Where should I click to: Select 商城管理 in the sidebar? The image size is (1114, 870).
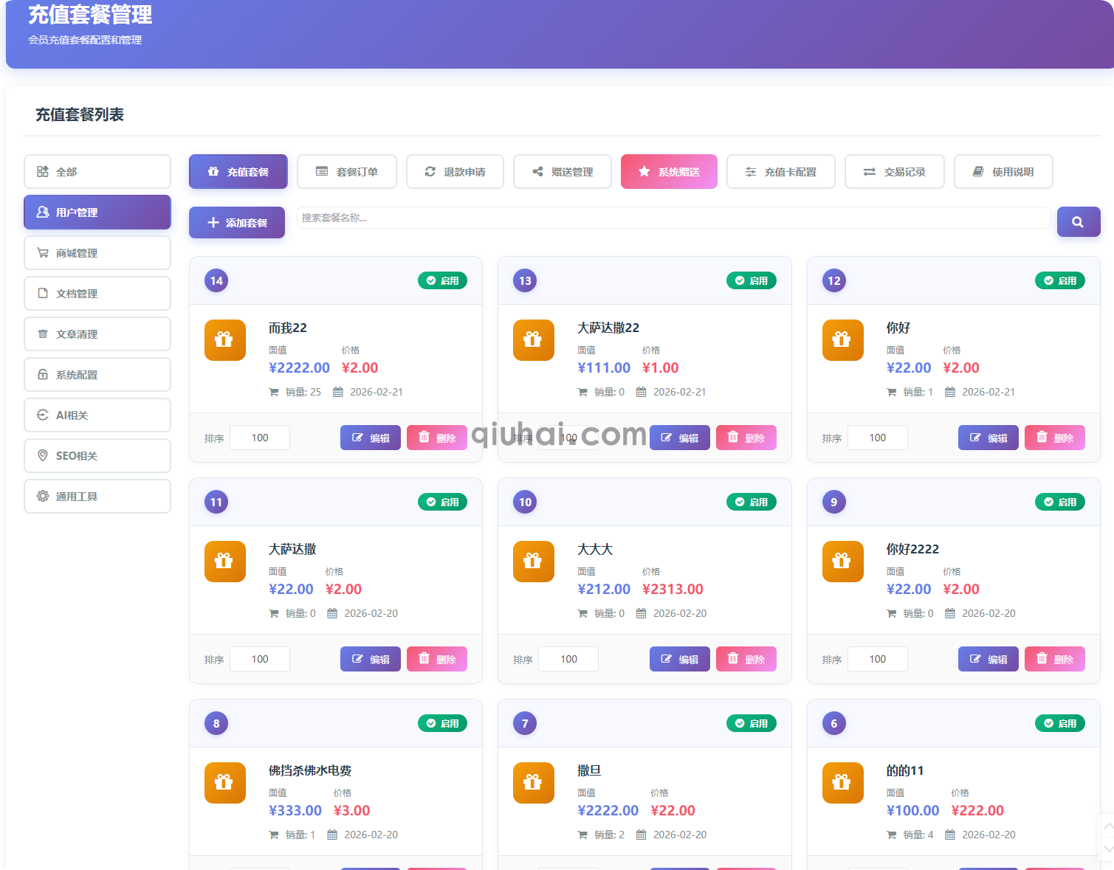(x=97, y=253)
